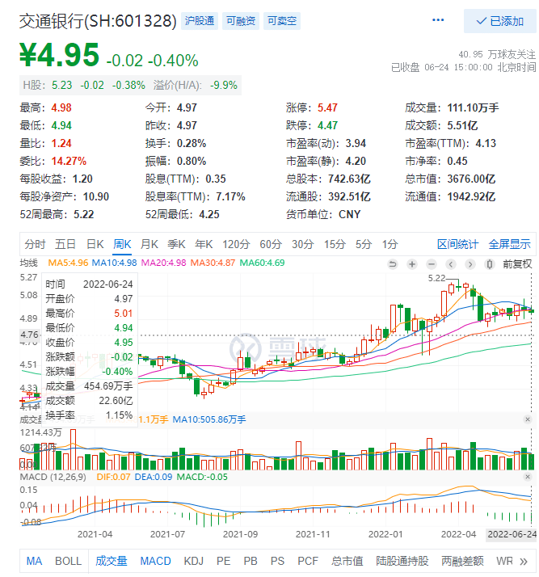Open the three-dot more options menu
Viewport: 539px width, 577px height.
[x=437, y=20]
